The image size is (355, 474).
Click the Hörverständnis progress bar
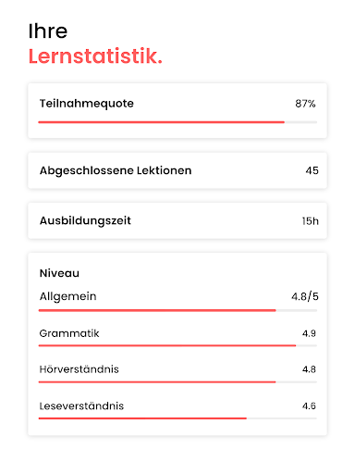[177, 382]
